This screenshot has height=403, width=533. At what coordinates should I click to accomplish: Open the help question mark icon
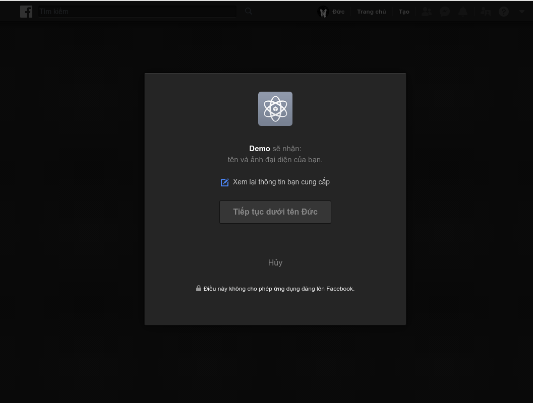point(503,12)
